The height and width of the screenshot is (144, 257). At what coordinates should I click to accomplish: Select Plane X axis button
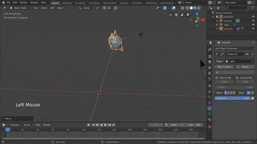coord(249,93)
